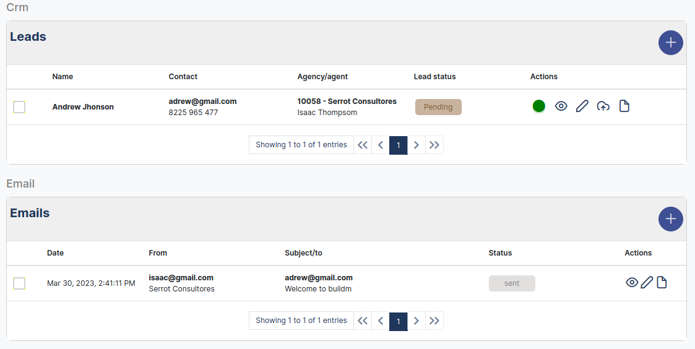This screenshot has width=695, height=349.
Task: Edit the sent email with pencil icon
Action: (x=647, y=283)
